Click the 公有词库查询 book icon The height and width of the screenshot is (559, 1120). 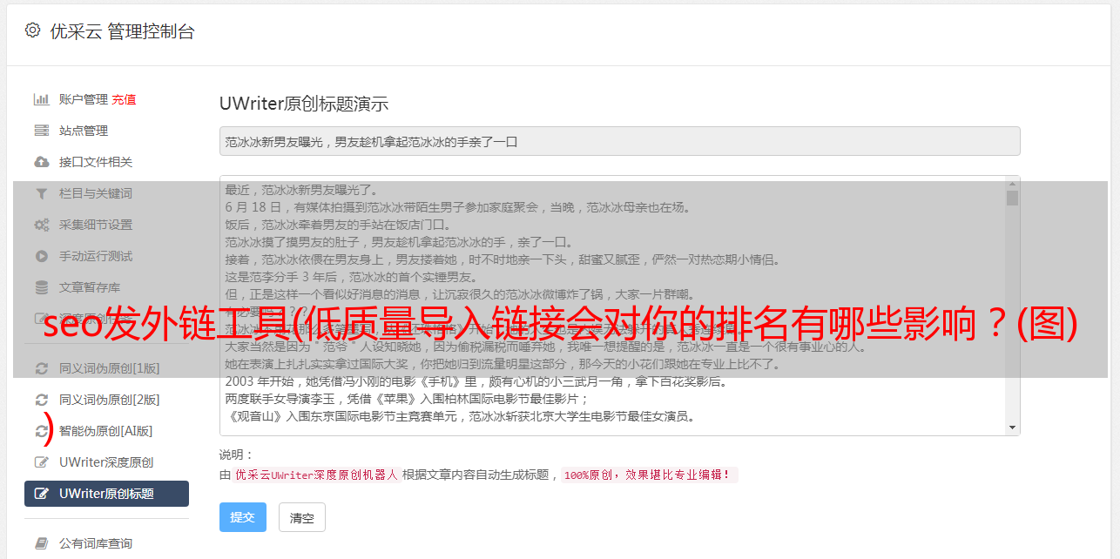coord(41,543)
